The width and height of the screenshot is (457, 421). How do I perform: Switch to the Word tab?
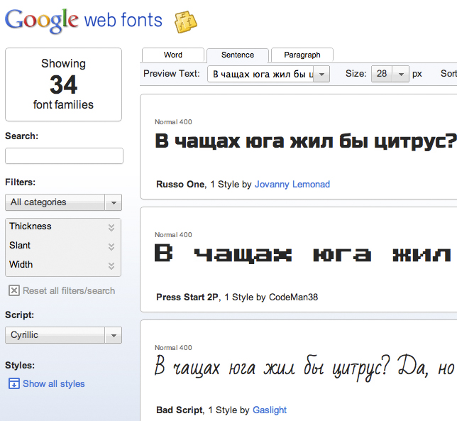tap(173, 55)
